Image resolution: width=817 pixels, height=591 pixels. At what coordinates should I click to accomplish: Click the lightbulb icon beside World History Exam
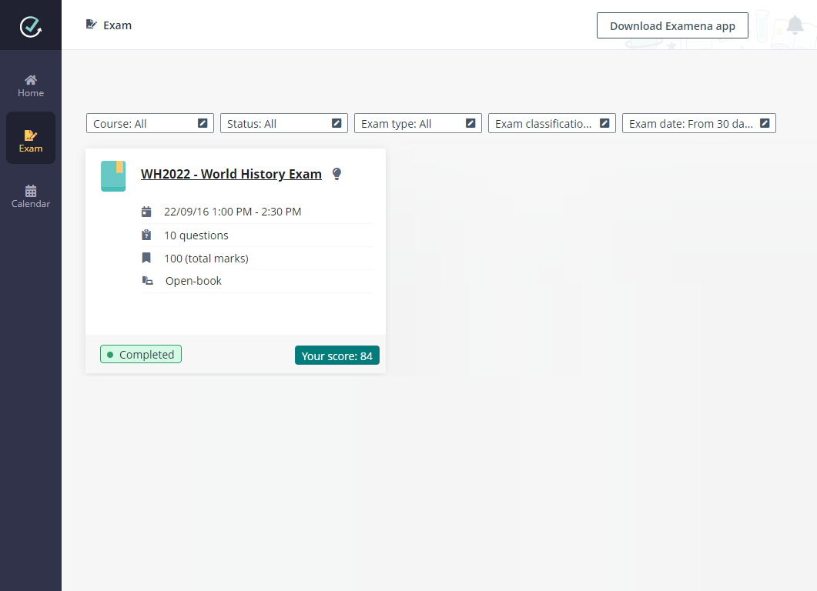337,174
